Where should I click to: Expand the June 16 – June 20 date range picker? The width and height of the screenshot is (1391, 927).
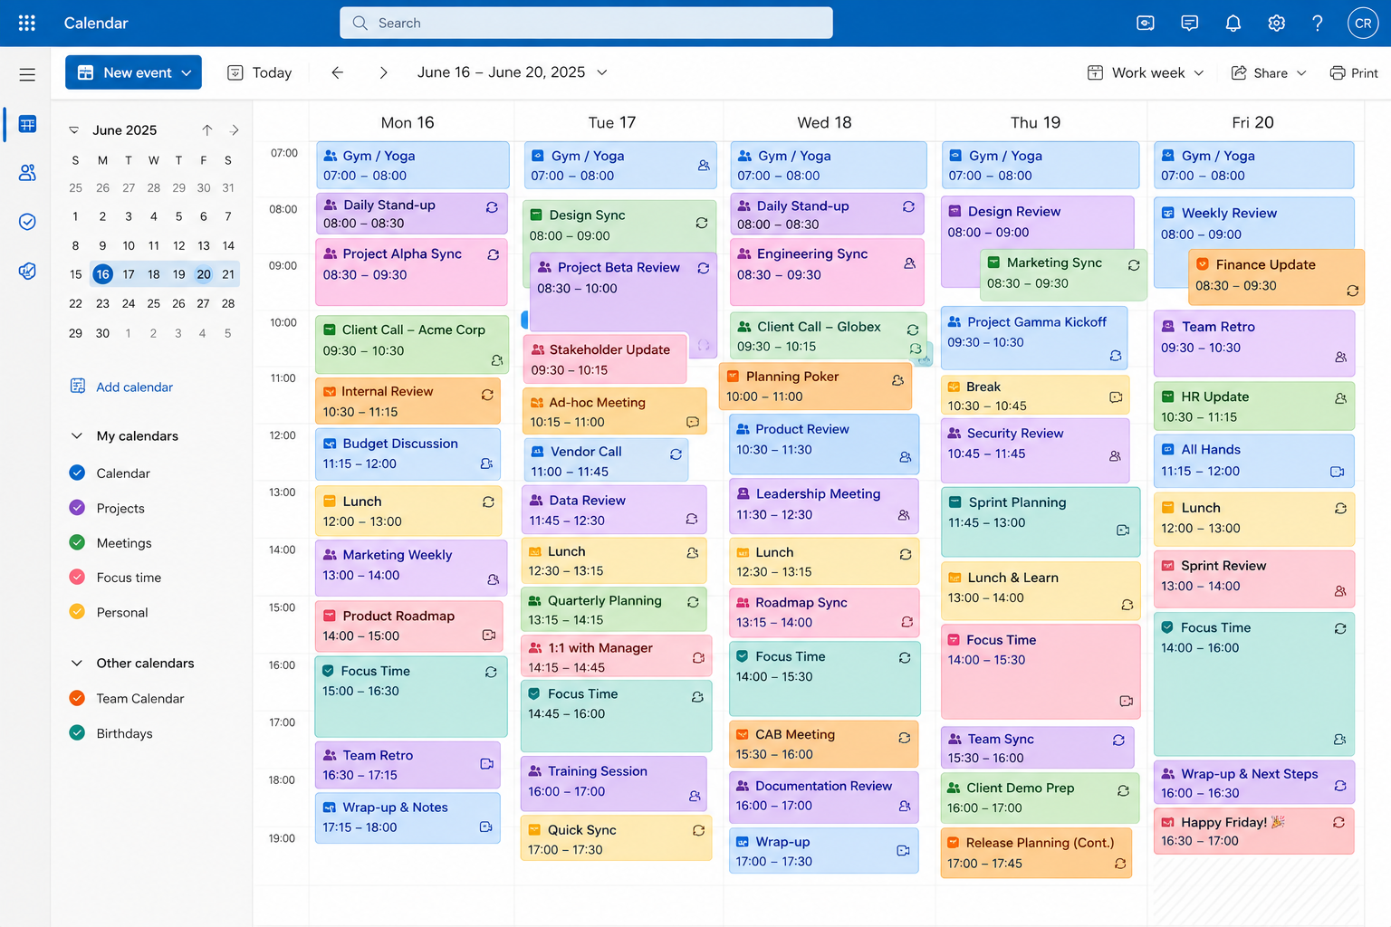coord(512,72)
